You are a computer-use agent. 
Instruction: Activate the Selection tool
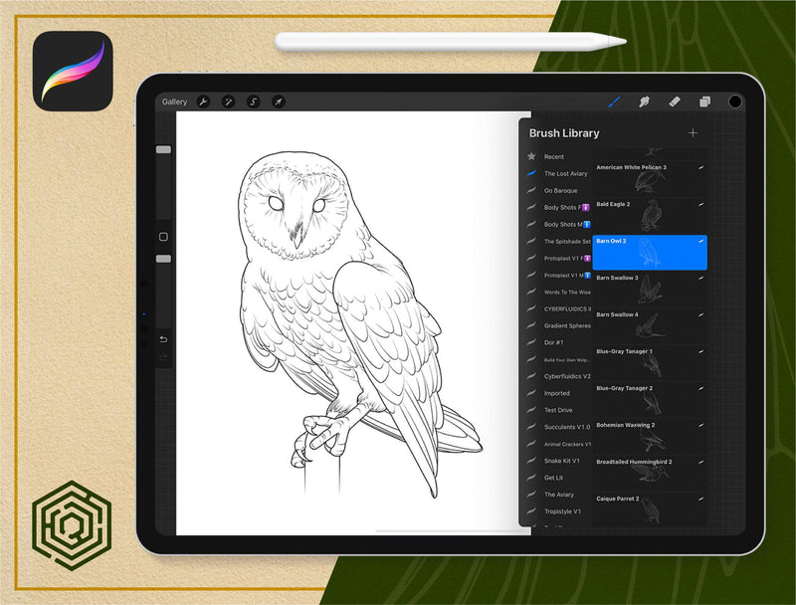[x=253, y=101]
